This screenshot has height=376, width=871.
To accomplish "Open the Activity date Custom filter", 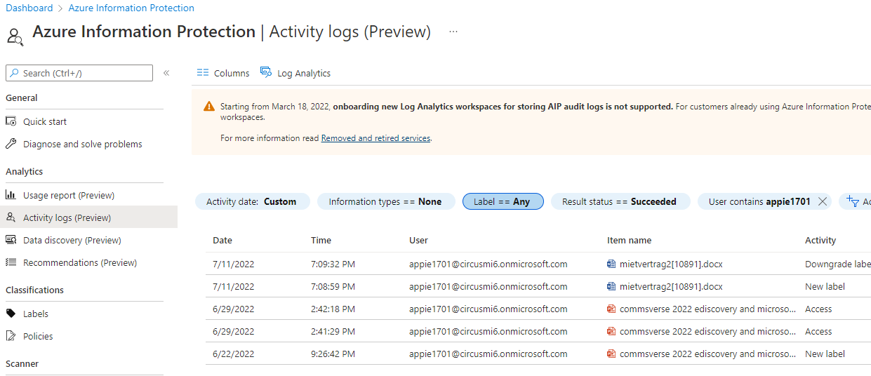I will point(251,201).
